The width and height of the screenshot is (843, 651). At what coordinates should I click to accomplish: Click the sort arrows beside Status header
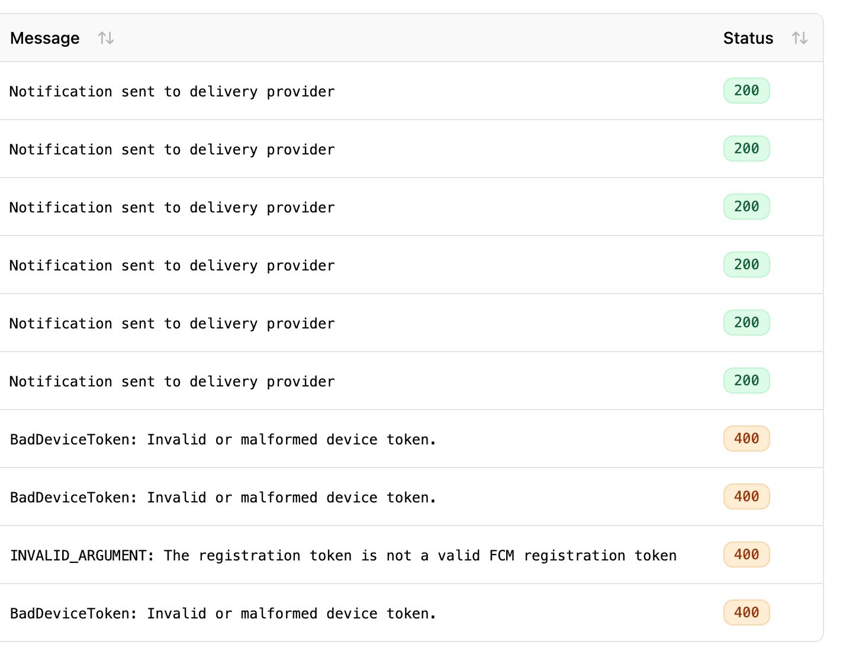[800, 38]
